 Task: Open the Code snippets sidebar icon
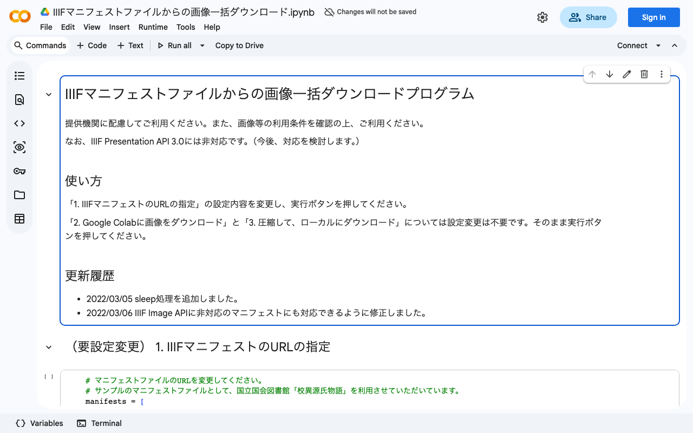19,123
